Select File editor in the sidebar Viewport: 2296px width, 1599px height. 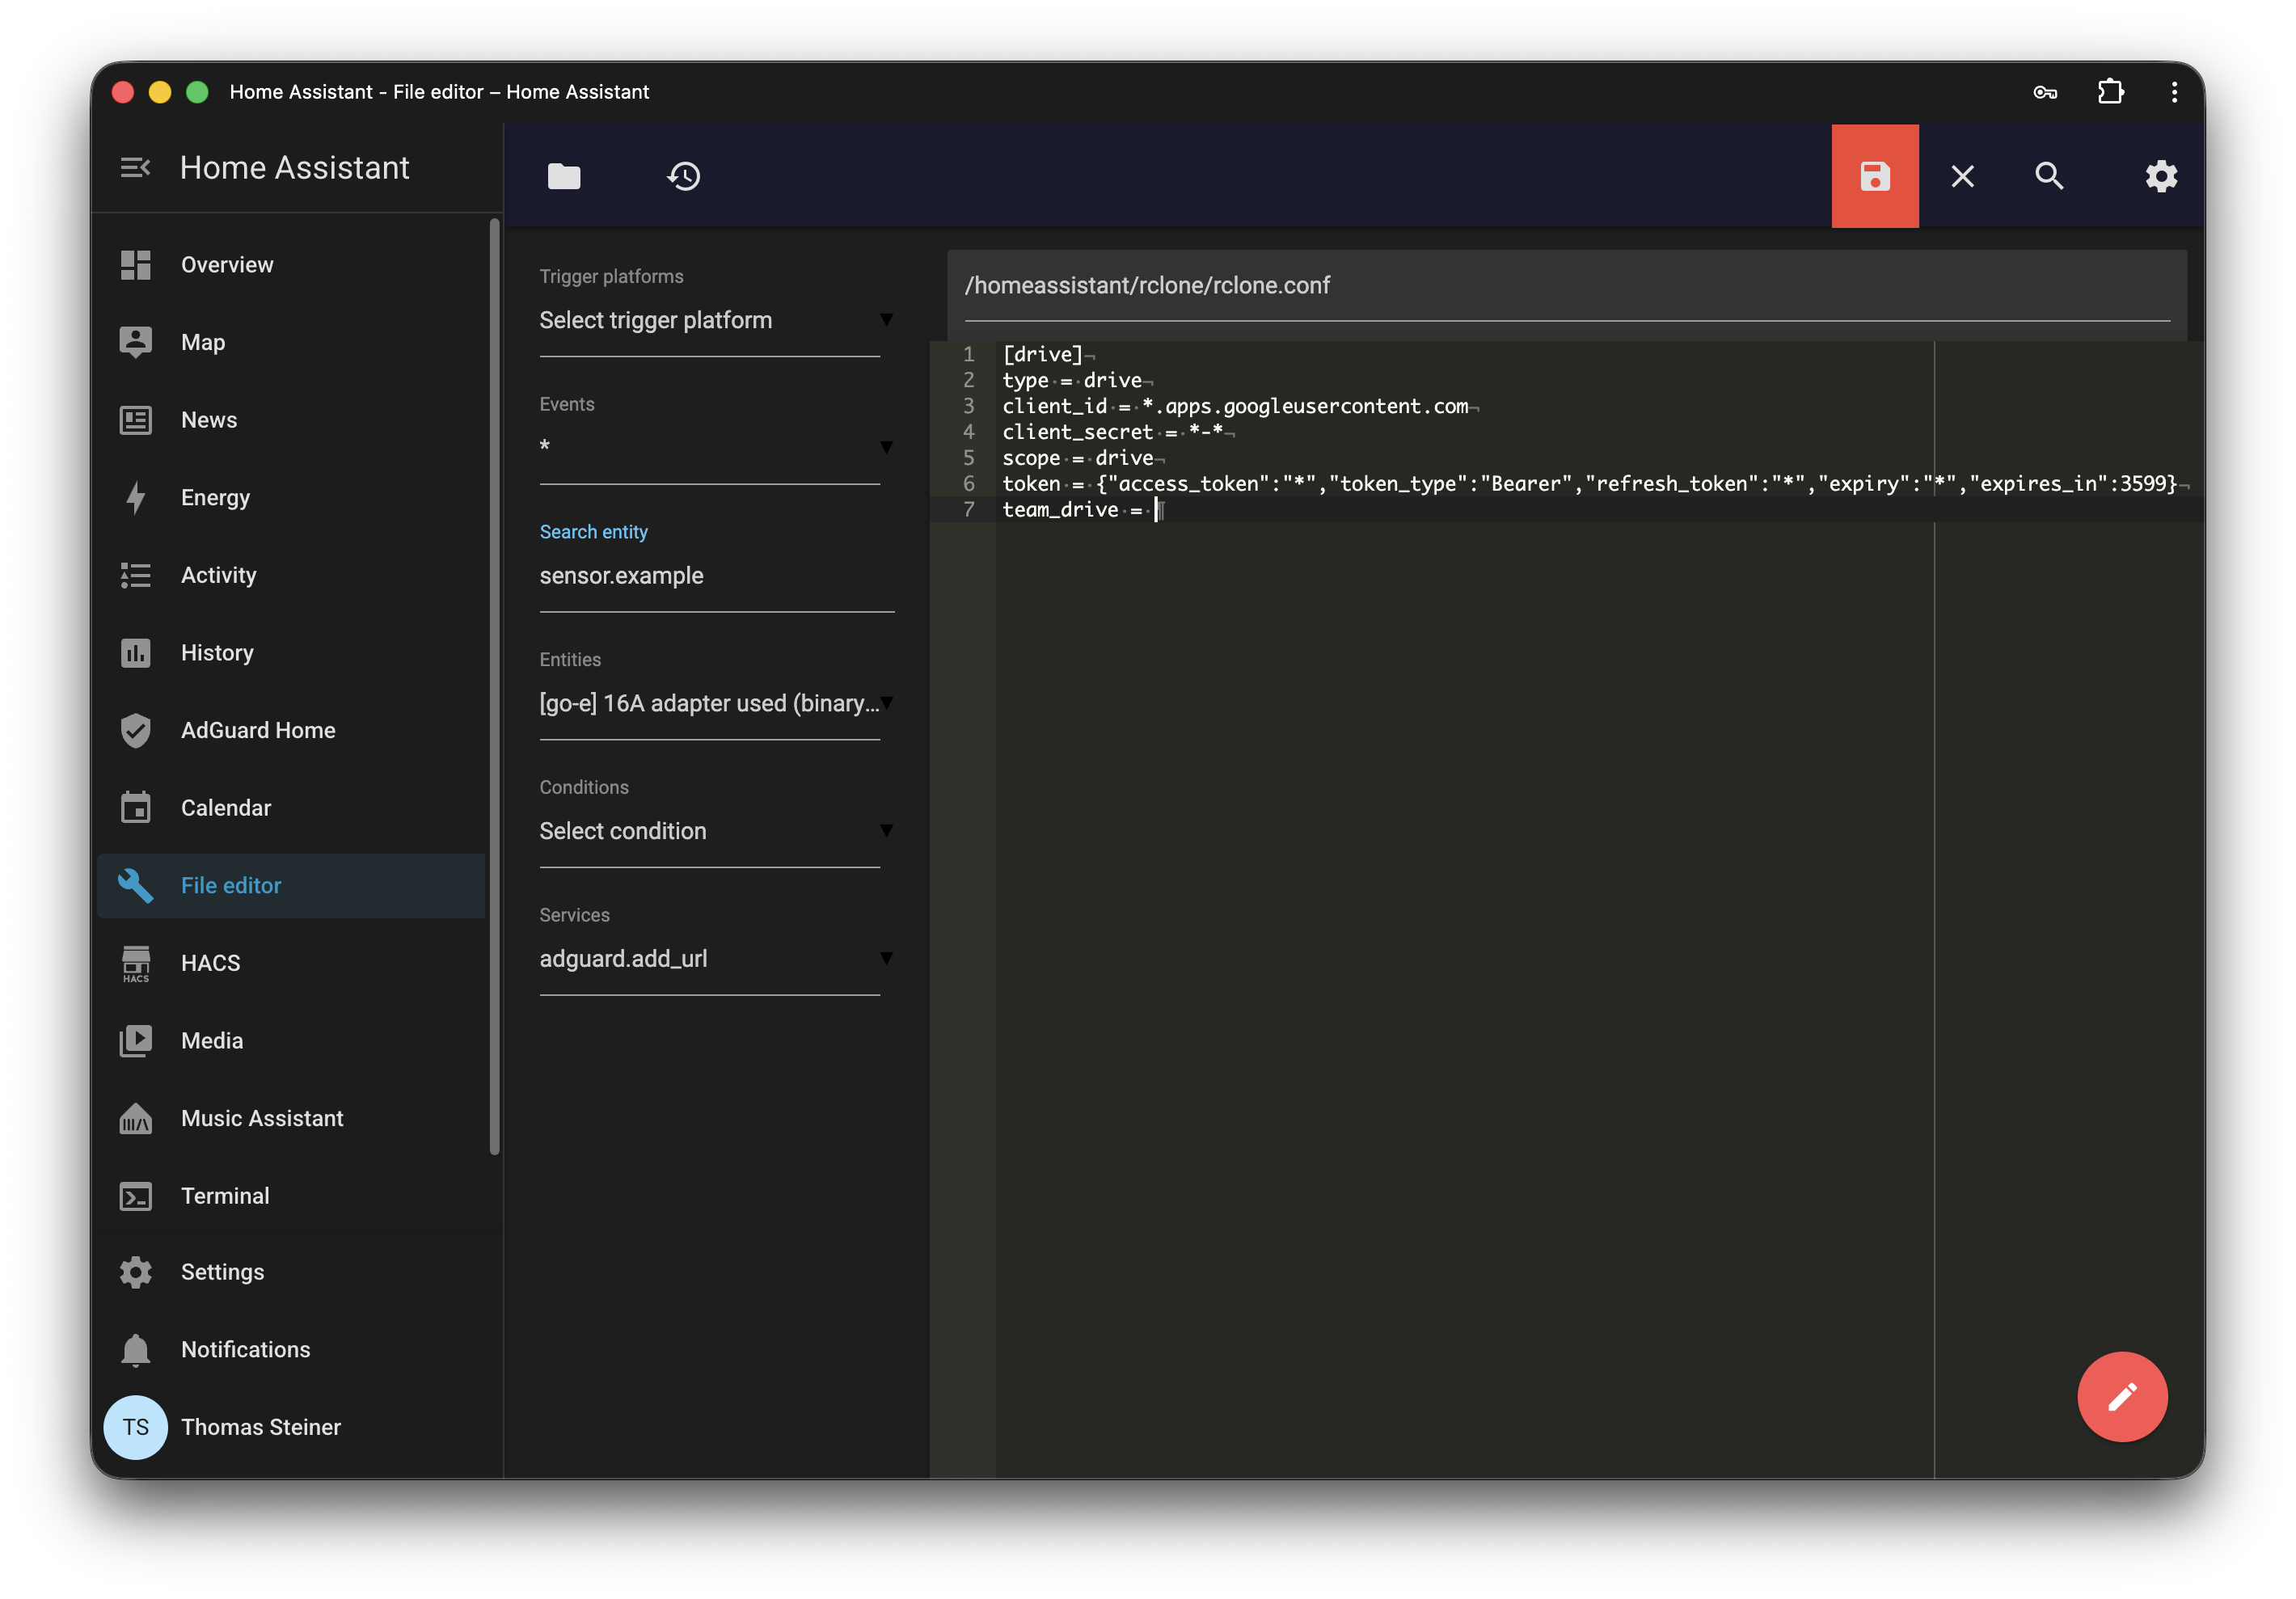pyautogui.click(x=291, y=886)
